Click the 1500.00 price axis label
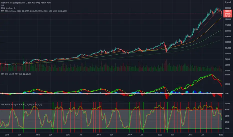Screen dimensions: 233x137 (228, 42)
